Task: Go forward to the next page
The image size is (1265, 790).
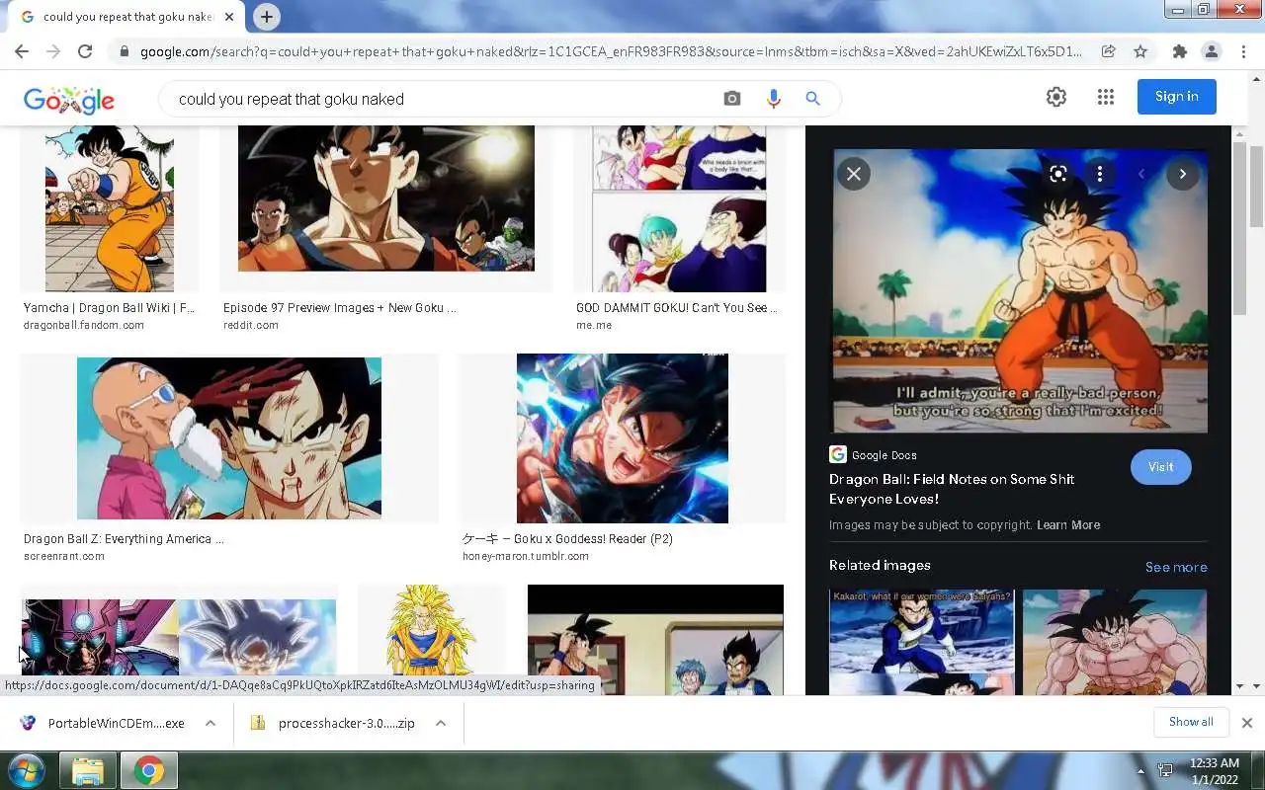Action: [53, 51]
